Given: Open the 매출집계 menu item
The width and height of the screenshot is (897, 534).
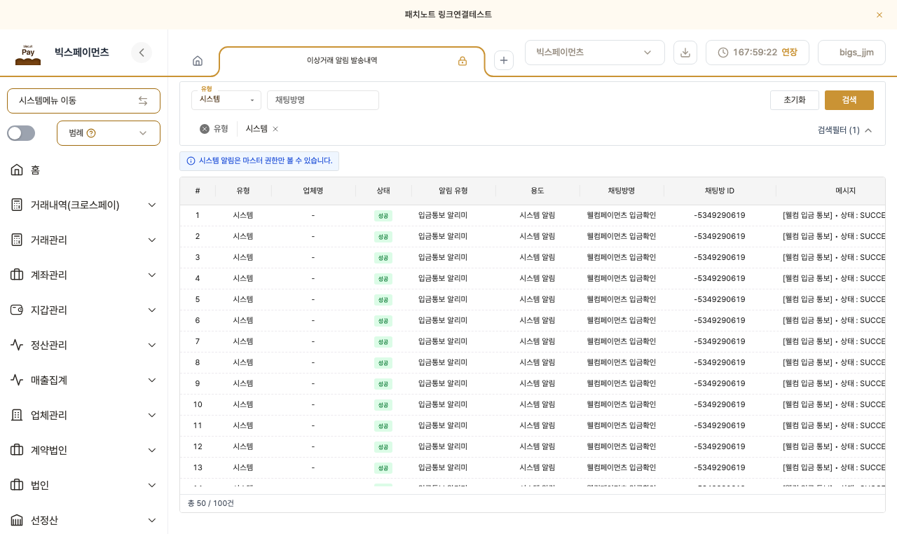Looking at the screenshot, I should click(84, 380).
